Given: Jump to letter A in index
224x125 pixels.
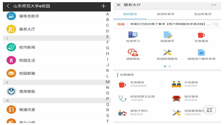Looking at the screenshot, I should (x=108, y=14).
